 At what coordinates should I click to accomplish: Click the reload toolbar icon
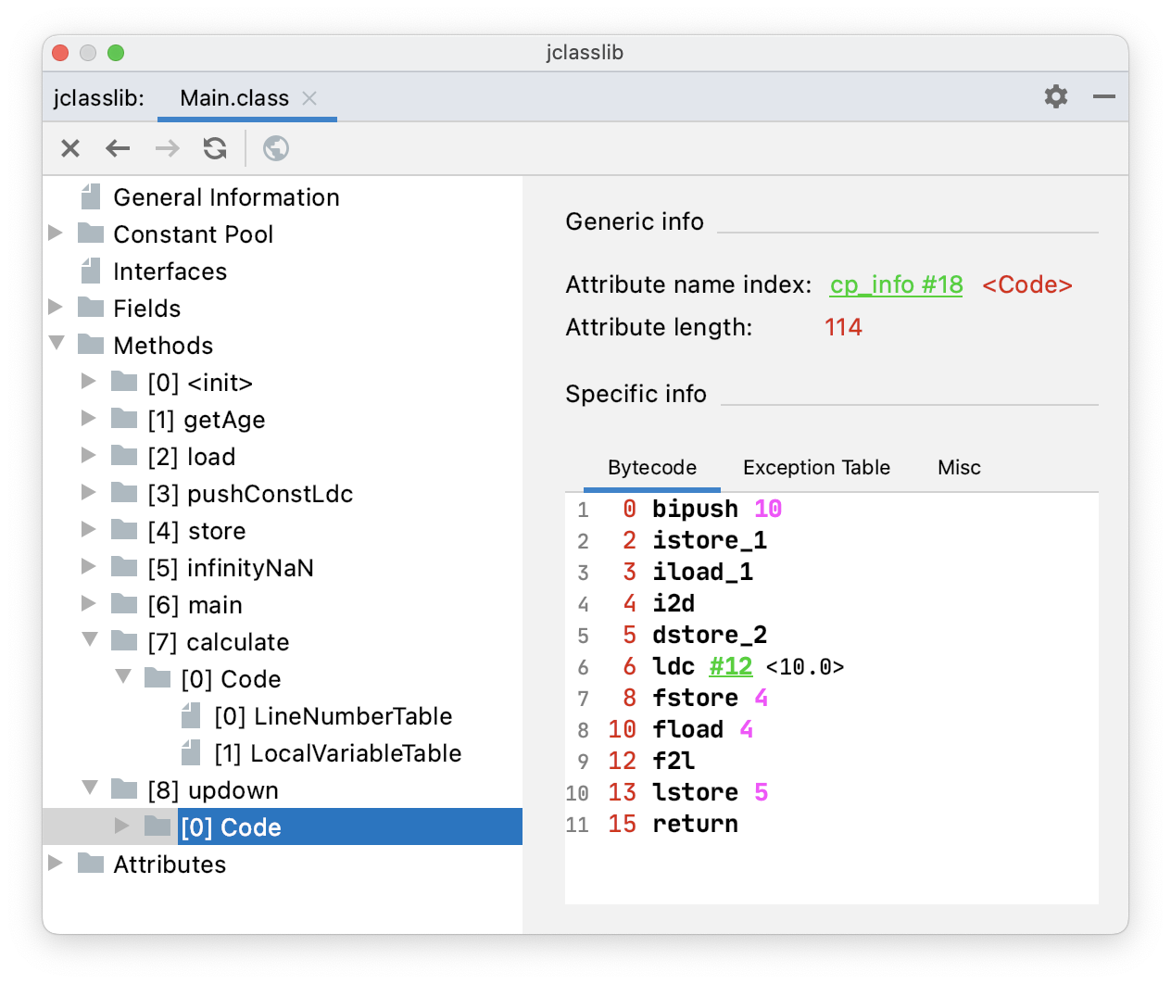[215, 148]
